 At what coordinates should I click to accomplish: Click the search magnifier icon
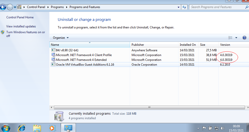247,7
